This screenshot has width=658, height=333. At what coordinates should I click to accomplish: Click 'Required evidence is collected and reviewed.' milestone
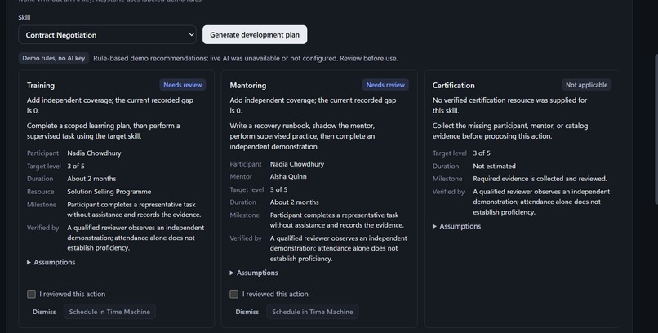coord(540,179)
